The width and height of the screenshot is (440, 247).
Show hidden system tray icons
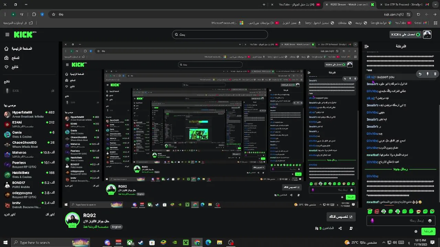coord(383,243)
